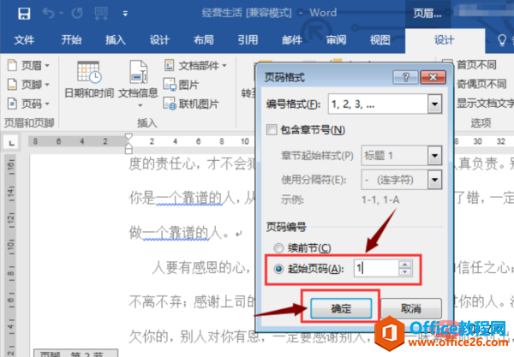Click the 文档信息 document icon
This screenshot has width=514, height=357.
click(x=138, y=72)
